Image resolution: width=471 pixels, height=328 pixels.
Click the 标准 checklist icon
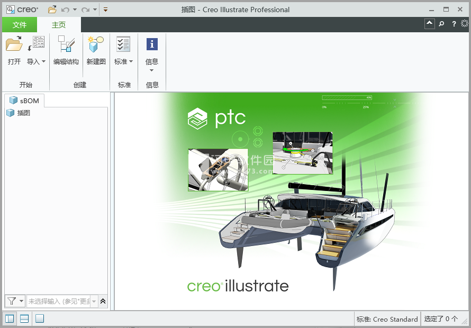pos(123,44)
